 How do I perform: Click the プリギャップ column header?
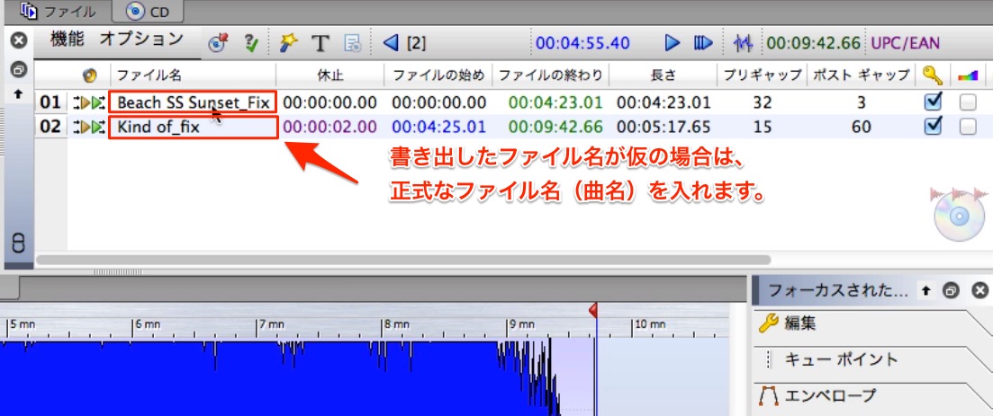click(763, 75)
